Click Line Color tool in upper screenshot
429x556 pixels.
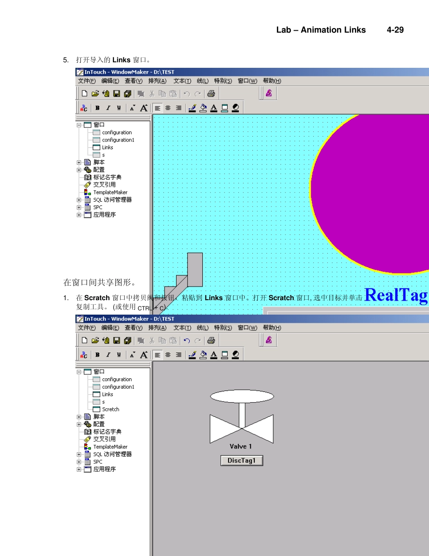coord(192,108)
